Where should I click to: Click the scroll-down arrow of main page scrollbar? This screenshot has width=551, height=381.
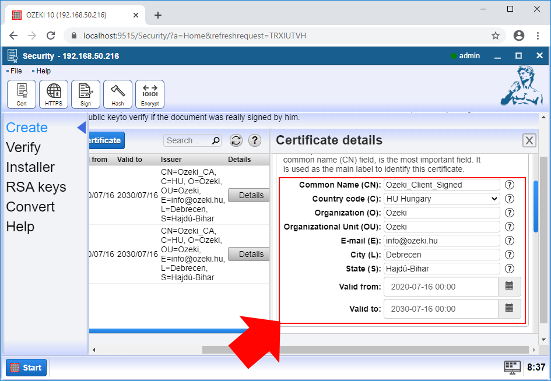coord(543,340)
